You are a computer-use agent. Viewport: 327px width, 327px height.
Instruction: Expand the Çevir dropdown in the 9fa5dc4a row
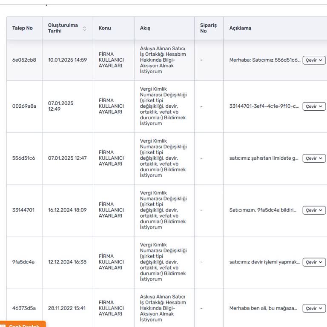[314, 262]
